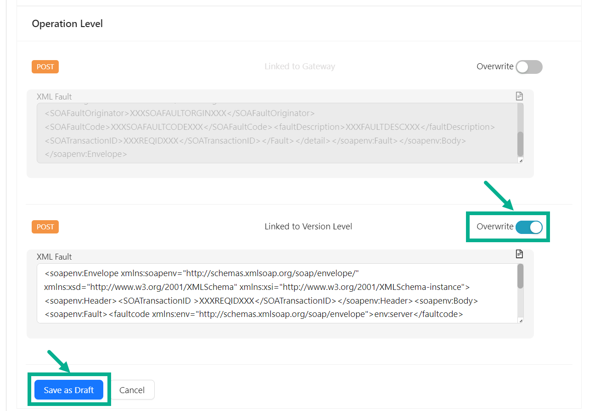The height and width of the screenshot is (411, 589).
Task: Enable Overwrite for the Linked to Gateway operation
Action: pyautogui.click(x=529, y=67)
